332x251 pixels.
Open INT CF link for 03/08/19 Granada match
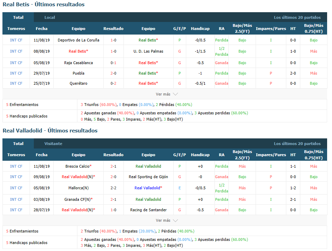click(16, 199)
